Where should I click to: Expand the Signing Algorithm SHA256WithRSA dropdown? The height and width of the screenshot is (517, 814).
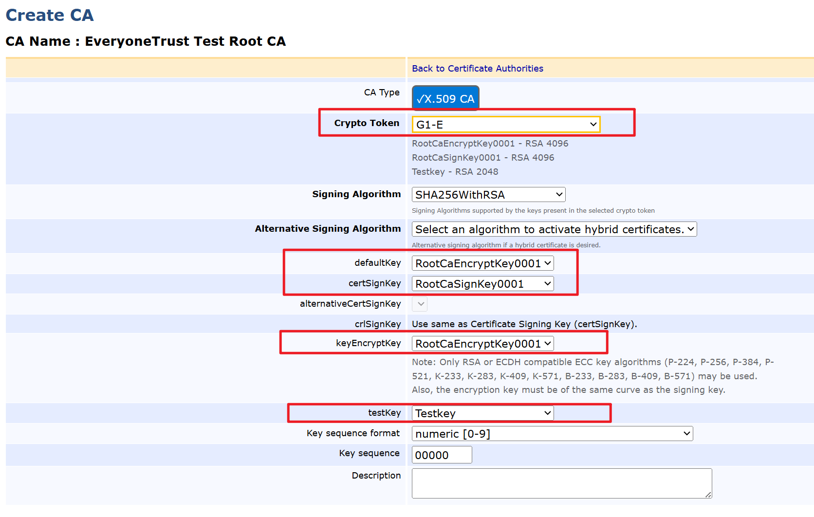coord(488,195)
